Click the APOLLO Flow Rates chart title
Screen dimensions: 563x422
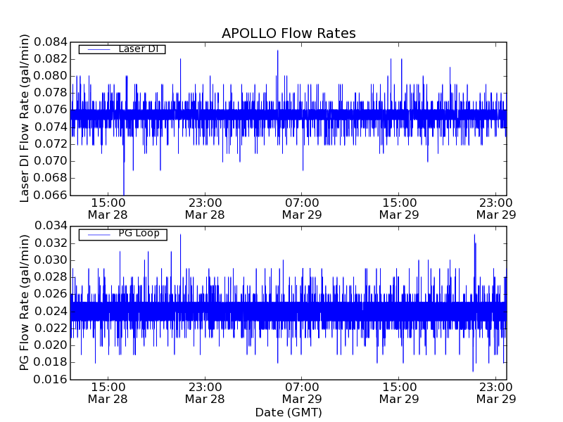[289, 33]
